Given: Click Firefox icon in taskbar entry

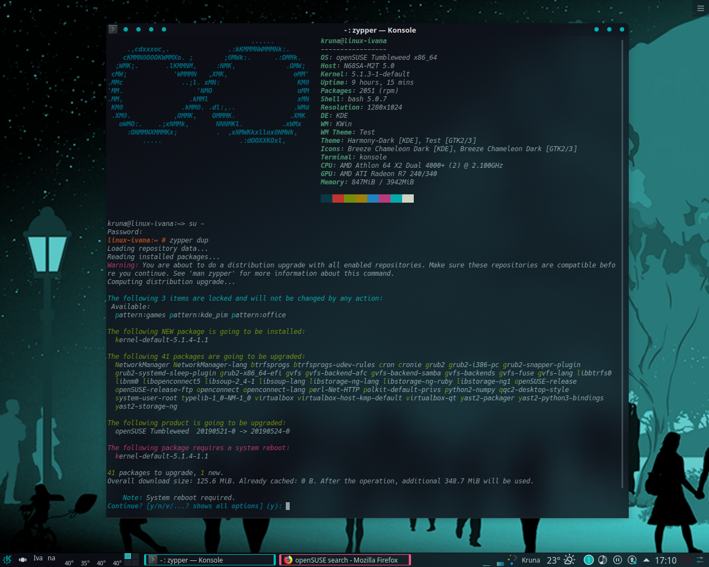Looking at the screenshot, I should 288,560.
